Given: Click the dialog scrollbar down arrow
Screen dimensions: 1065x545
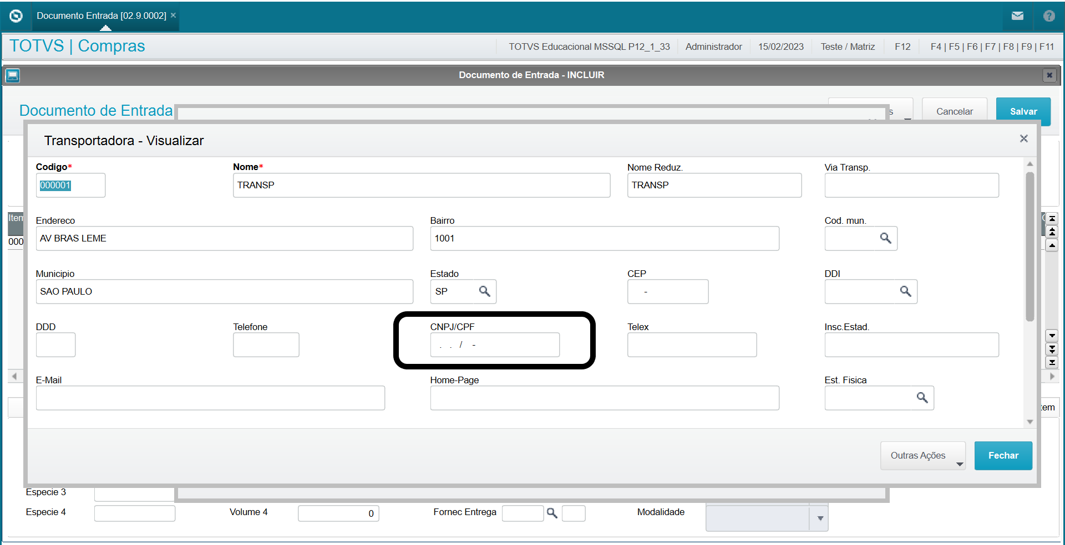Looking at the screenshot, I should [x=1030, y=421].
